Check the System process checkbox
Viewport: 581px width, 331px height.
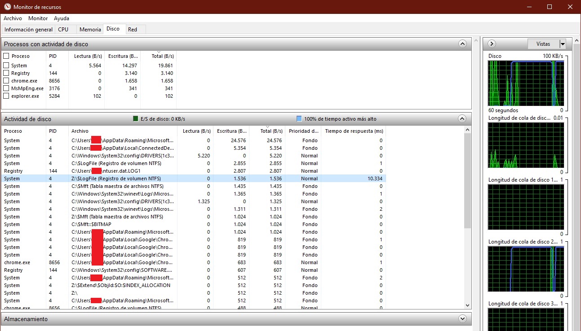(x=6, y=65)
